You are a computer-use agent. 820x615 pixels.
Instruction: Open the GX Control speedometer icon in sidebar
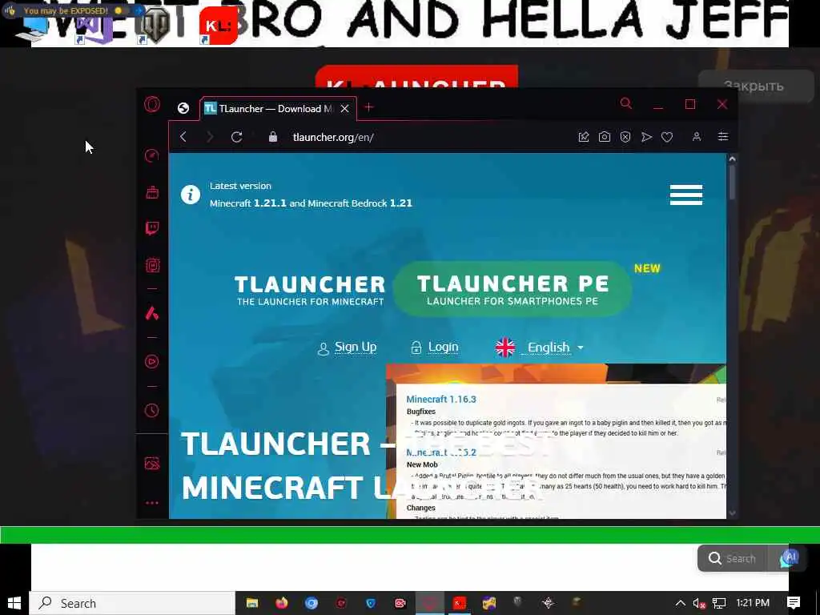[x=151, y=155]
